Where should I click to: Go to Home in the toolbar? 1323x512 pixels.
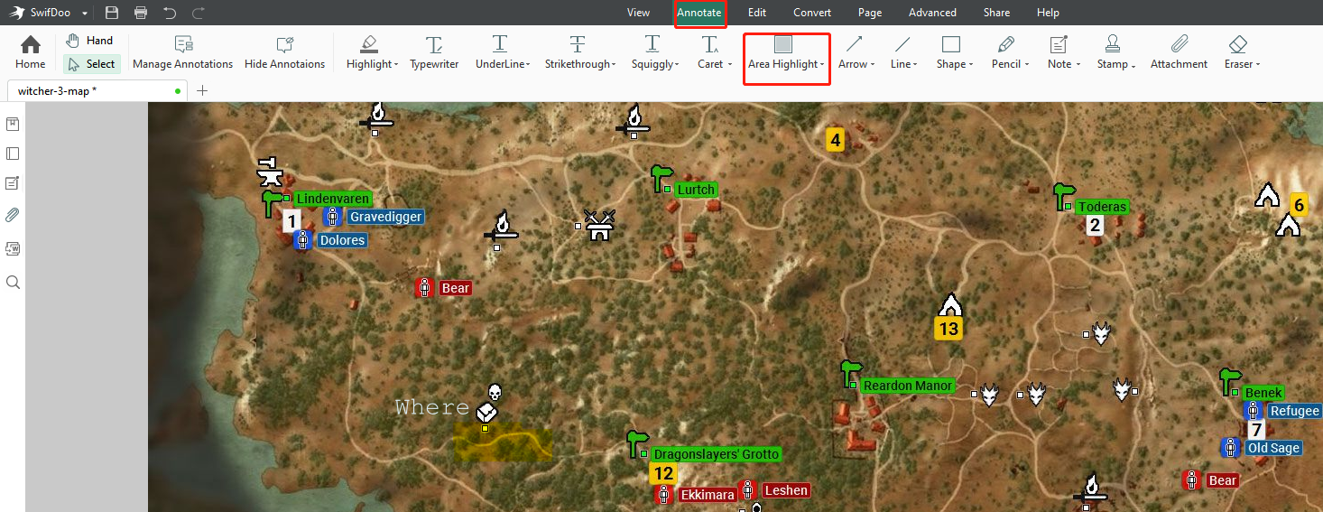(x=31, y=52)
